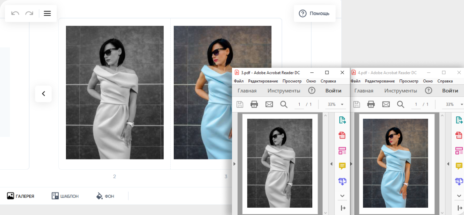Viewport: 464px width, 215px height.
Task: Open the Export PDF tool in 3.pdf sidebar
Action: [x=342, y=120]
